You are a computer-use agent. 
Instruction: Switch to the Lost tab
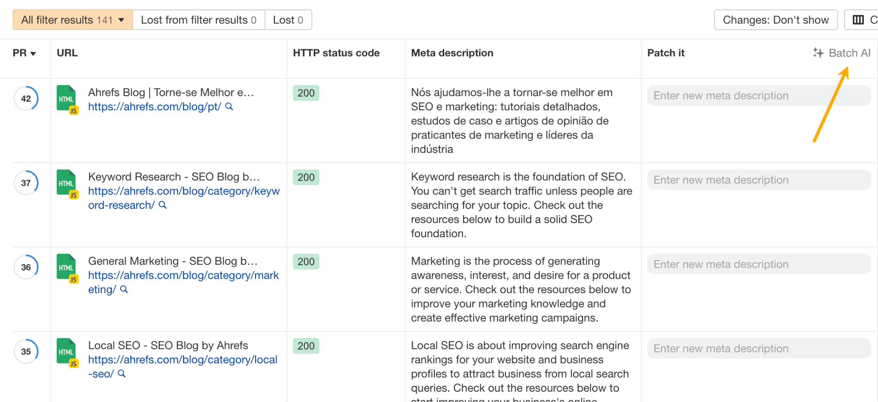coord(288,20)
